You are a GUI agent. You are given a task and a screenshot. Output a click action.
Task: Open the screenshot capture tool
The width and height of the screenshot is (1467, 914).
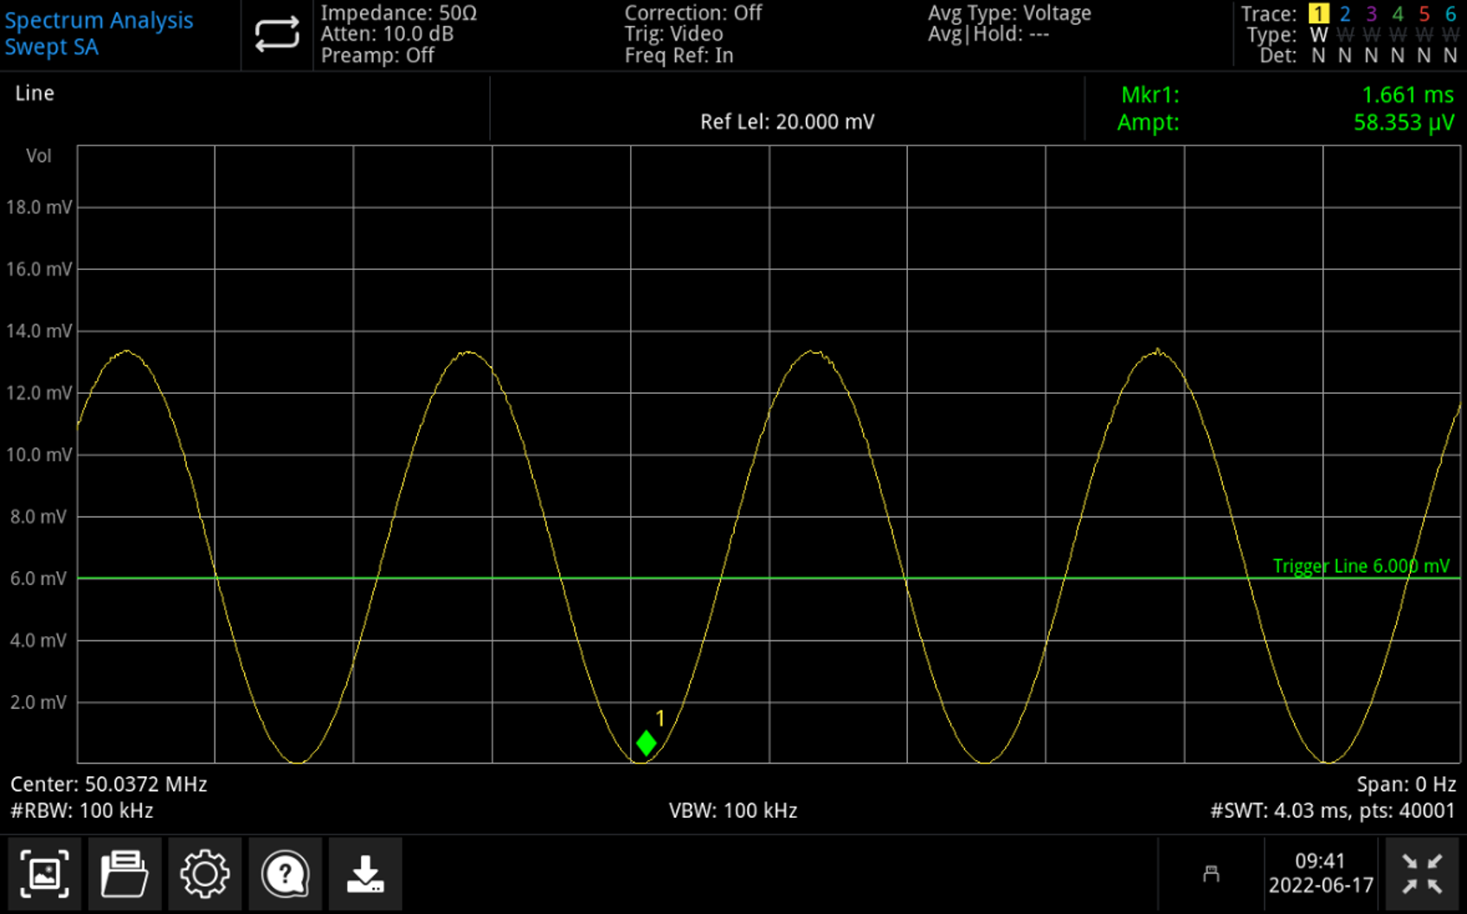pyautogui.click(x=44, y=873)
